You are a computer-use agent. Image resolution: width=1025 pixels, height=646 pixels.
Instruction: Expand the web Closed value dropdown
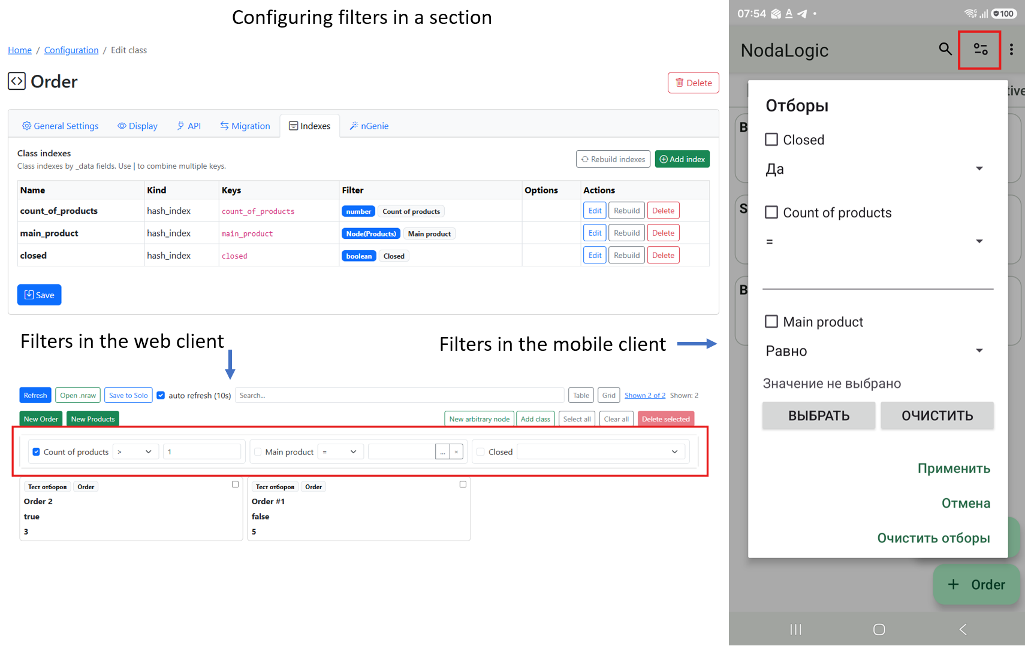601,452
